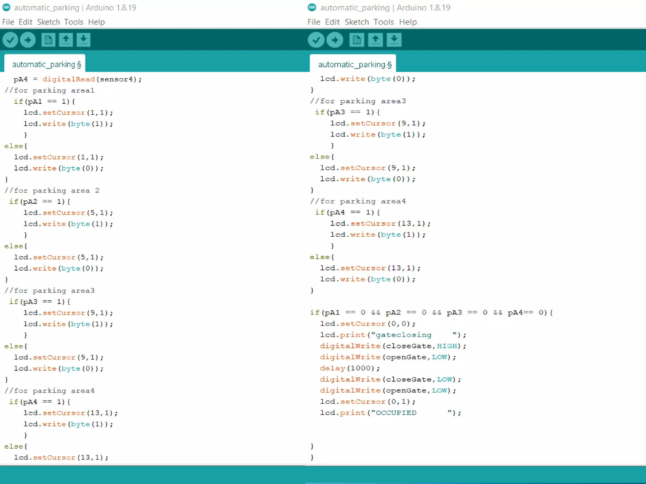Click Arduino logo icon in left title bar
646x484 pixels.
6,8
